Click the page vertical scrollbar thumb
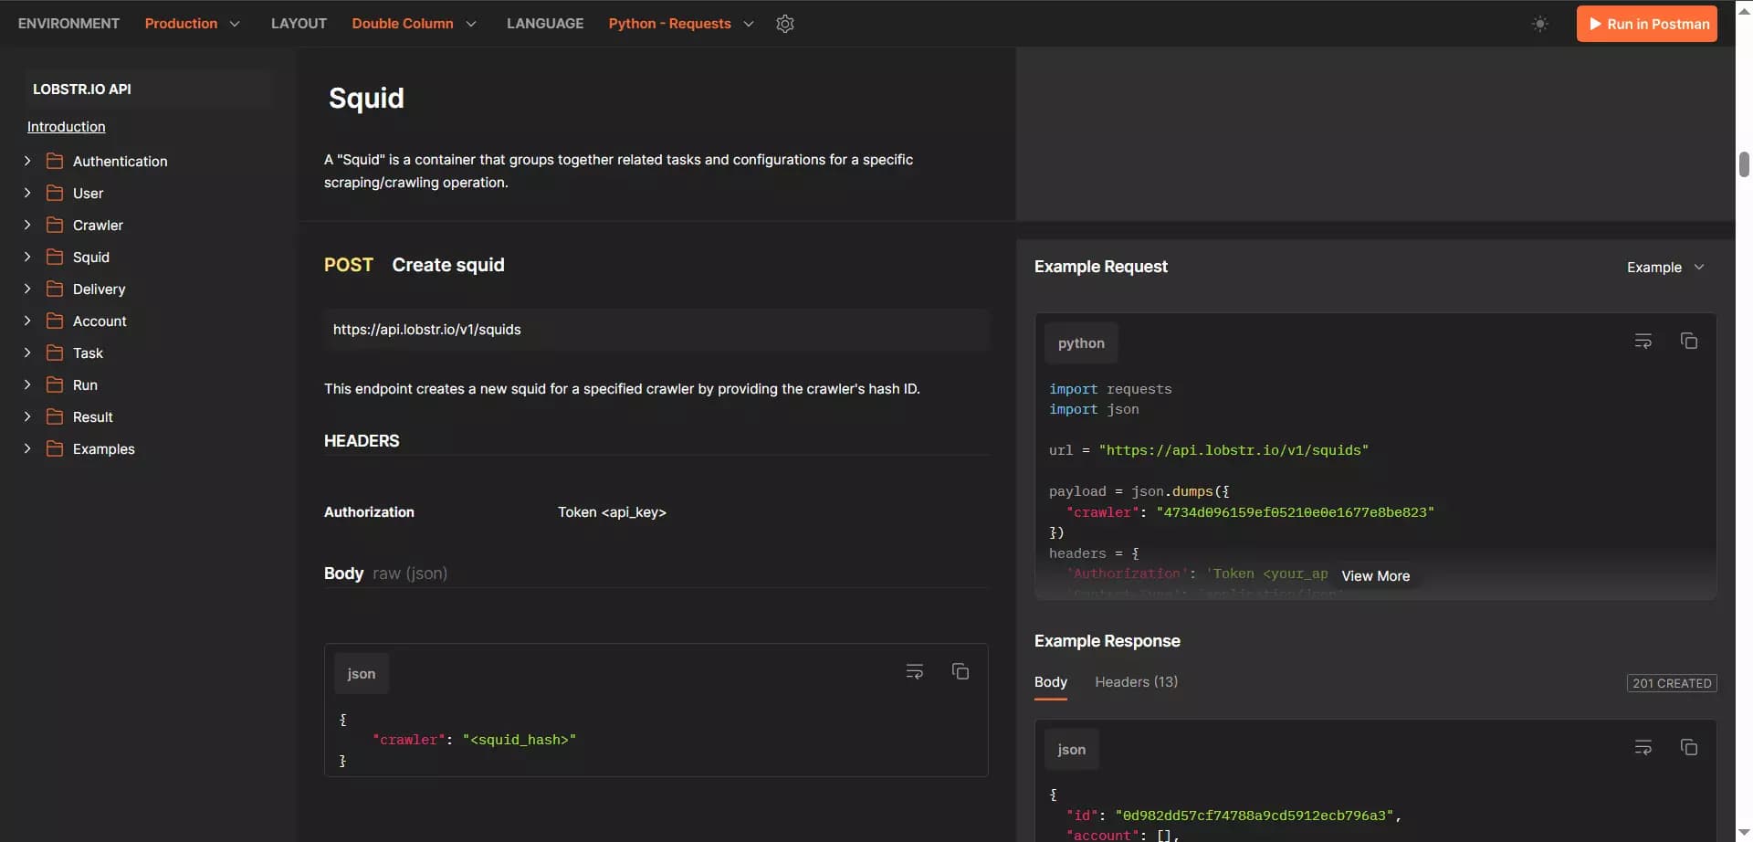The image size is (1753, 842). point(1744,164)
